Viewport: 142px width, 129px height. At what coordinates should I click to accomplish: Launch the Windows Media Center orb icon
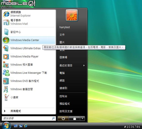coord(6,40)
